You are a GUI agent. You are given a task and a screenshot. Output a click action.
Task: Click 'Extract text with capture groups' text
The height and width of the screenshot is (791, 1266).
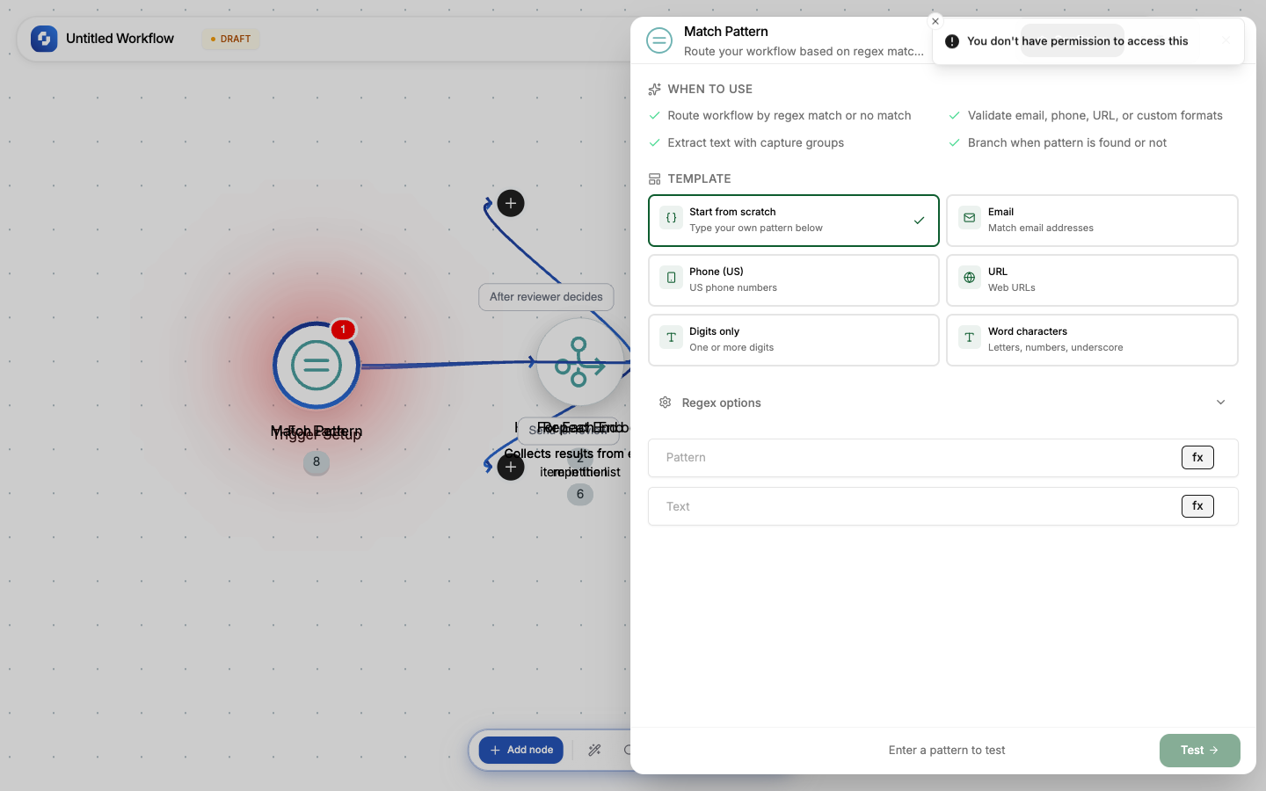[x=755, y=143]
